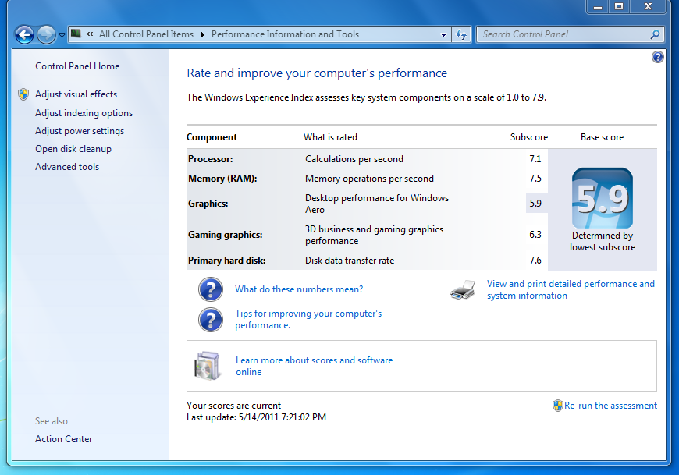Expand the address bar double-chevron breadcrumb

90,34
